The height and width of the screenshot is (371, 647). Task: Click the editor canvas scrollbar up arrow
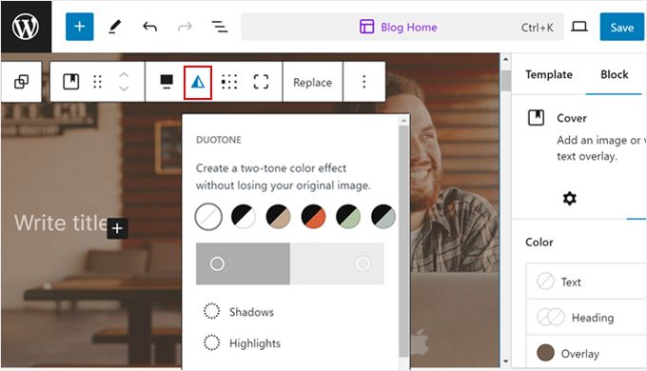506,59
